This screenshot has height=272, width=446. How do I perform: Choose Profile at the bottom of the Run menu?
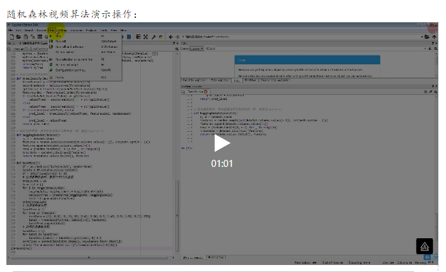coord(85,77)
